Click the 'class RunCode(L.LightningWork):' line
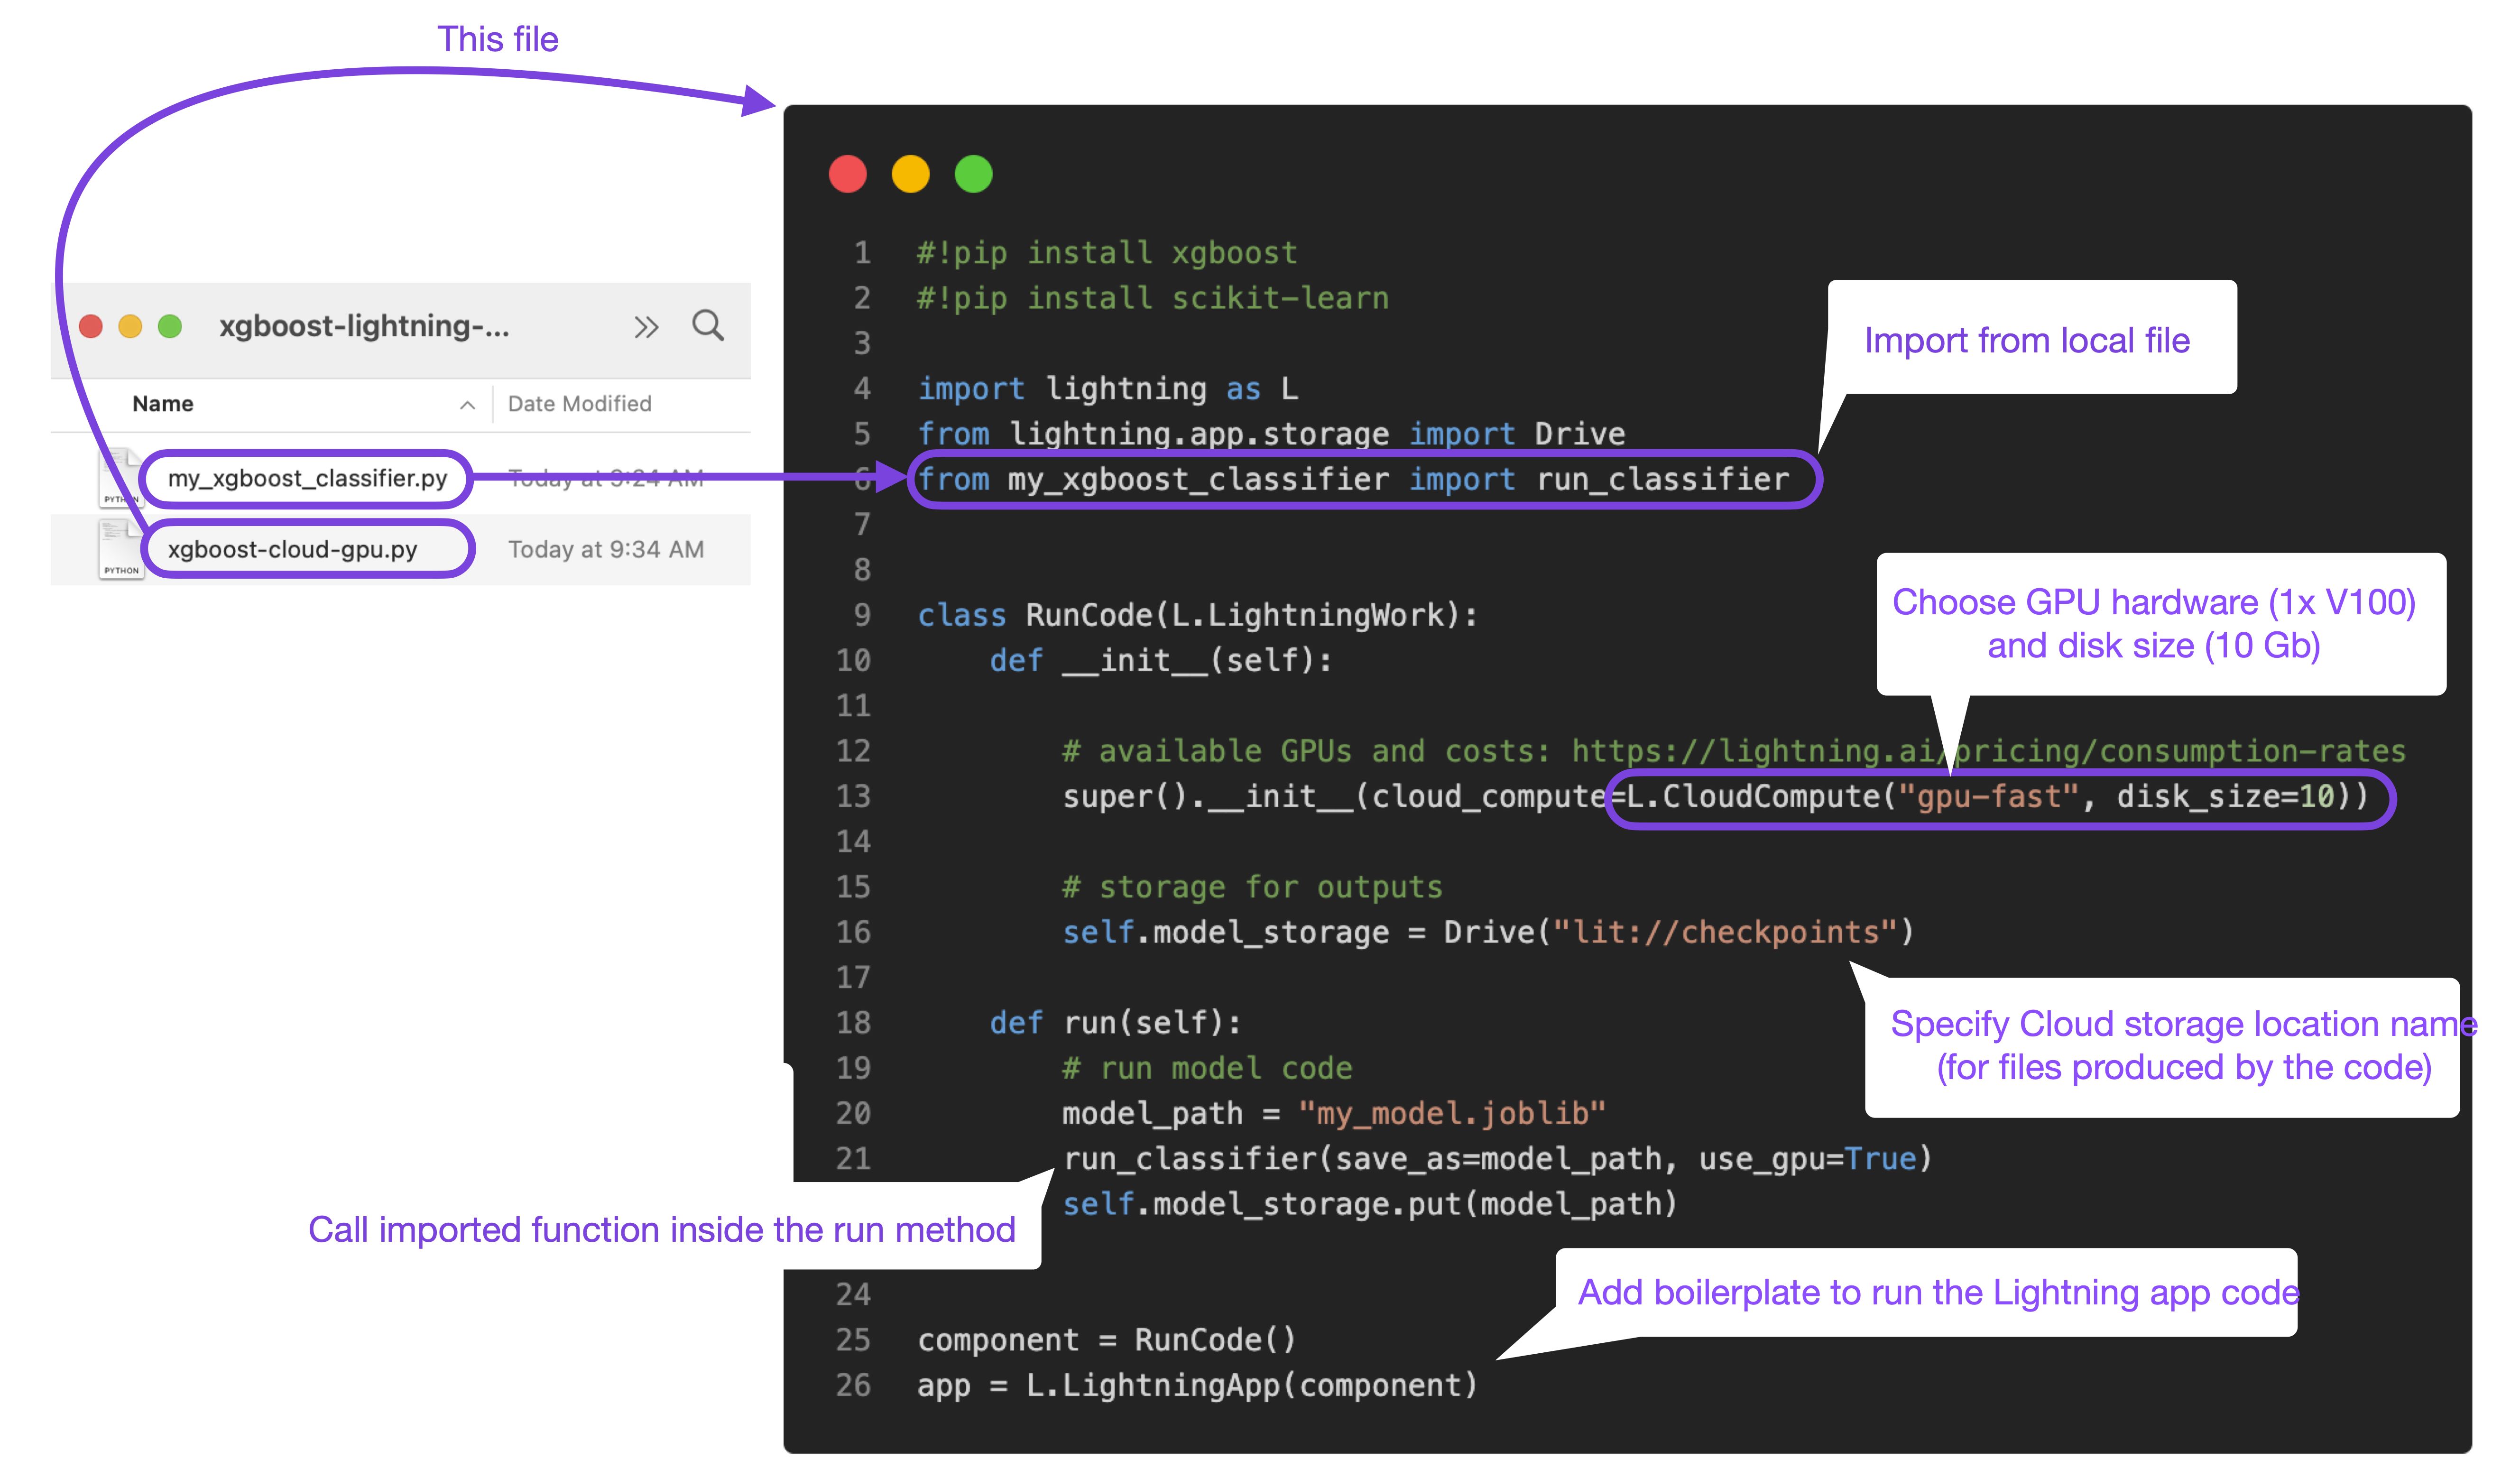Viewport: 2520px width, 1469px height. click(1198, 615)
